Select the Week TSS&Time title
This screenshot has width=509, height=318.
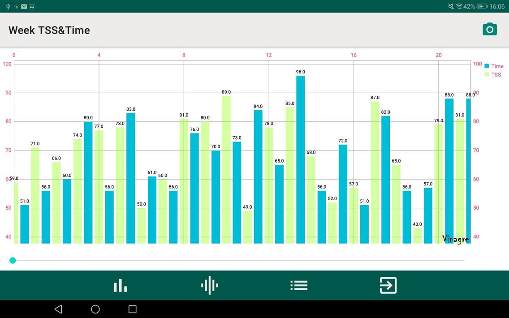point(49,30)
